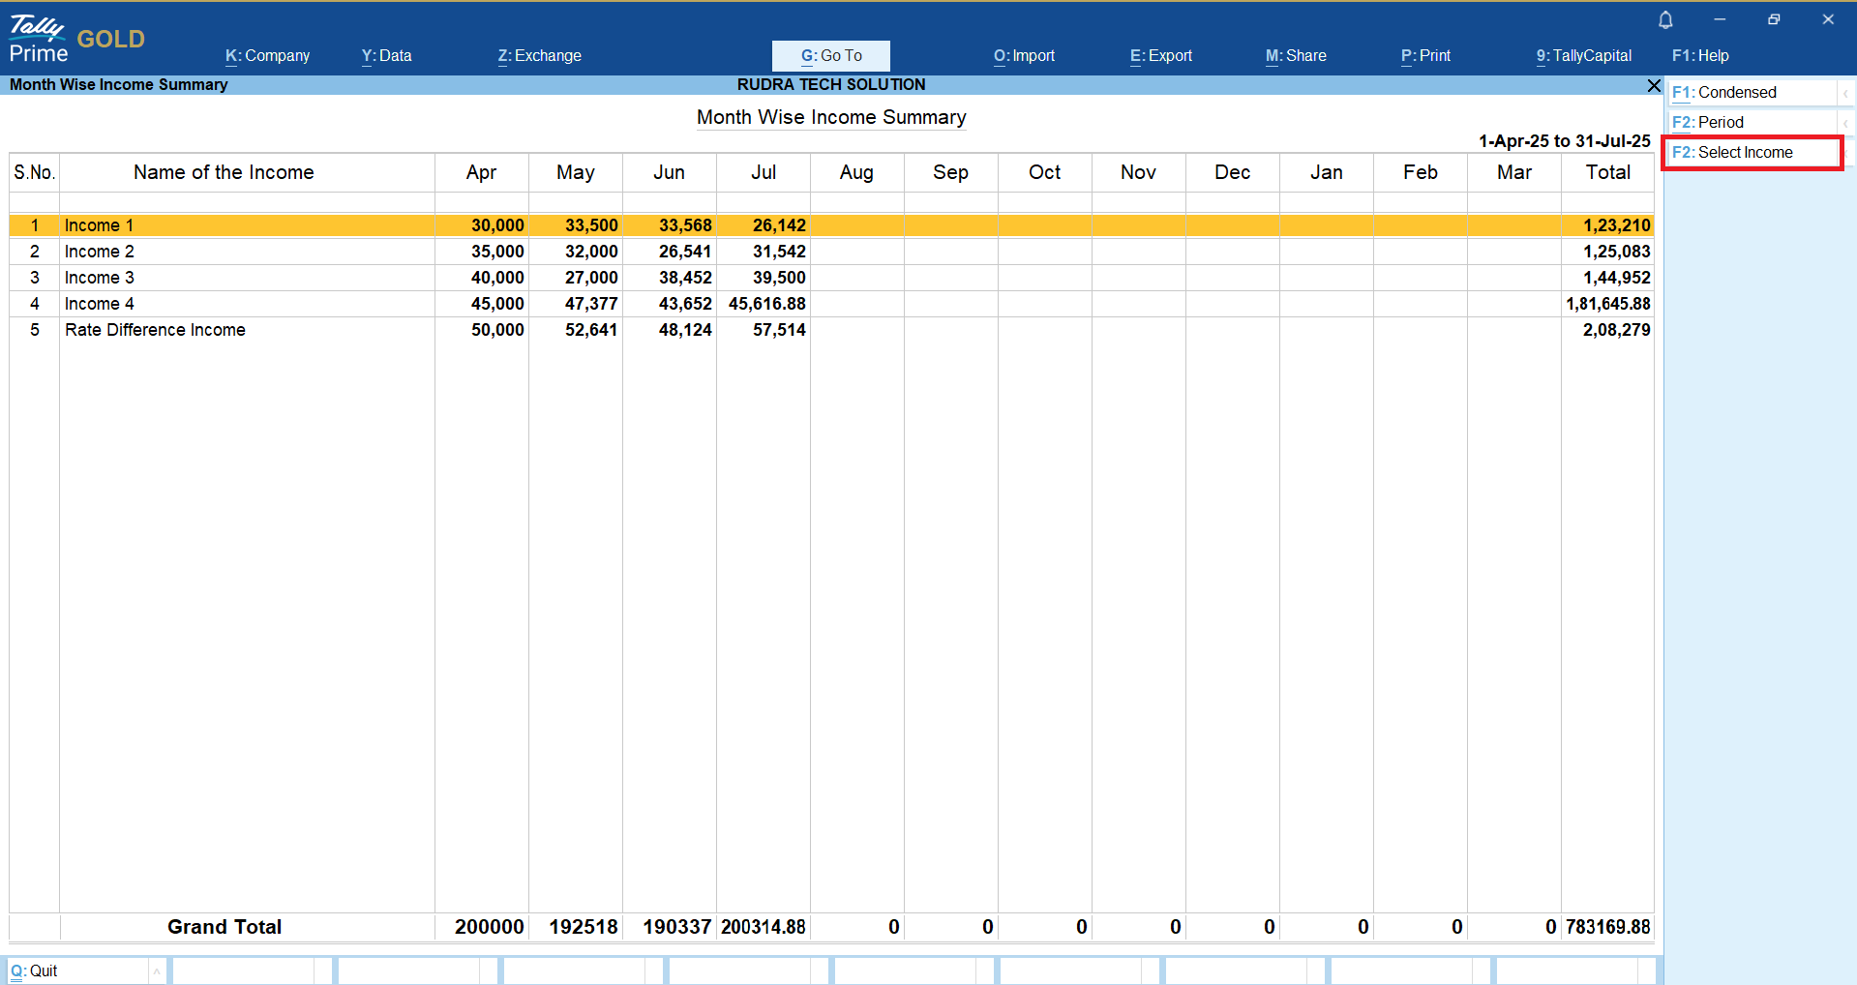
Task: Open the Exchange menu
Action: [540, 56]
